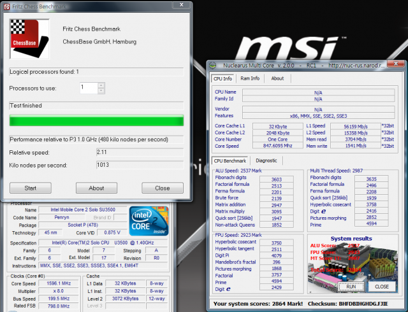This screenshot has height=312, width=408.
Task: Click Core Cache L2 value 2048 Kbyte
Action: (x=278, y=133)
